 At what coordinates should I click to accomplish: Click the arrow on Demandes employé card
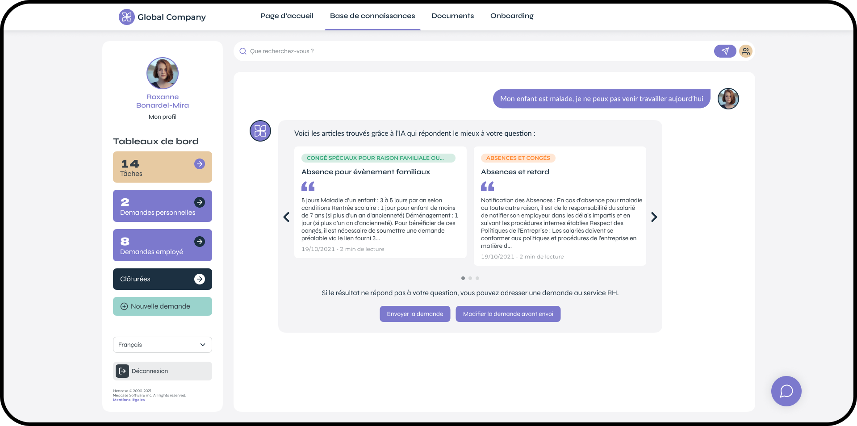200,242
